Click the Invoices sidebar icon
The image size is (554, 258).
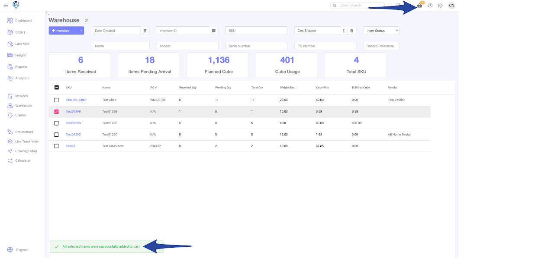[10, 96]
